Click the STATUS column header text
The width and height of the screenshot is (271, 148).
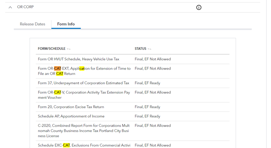[140, 49]
